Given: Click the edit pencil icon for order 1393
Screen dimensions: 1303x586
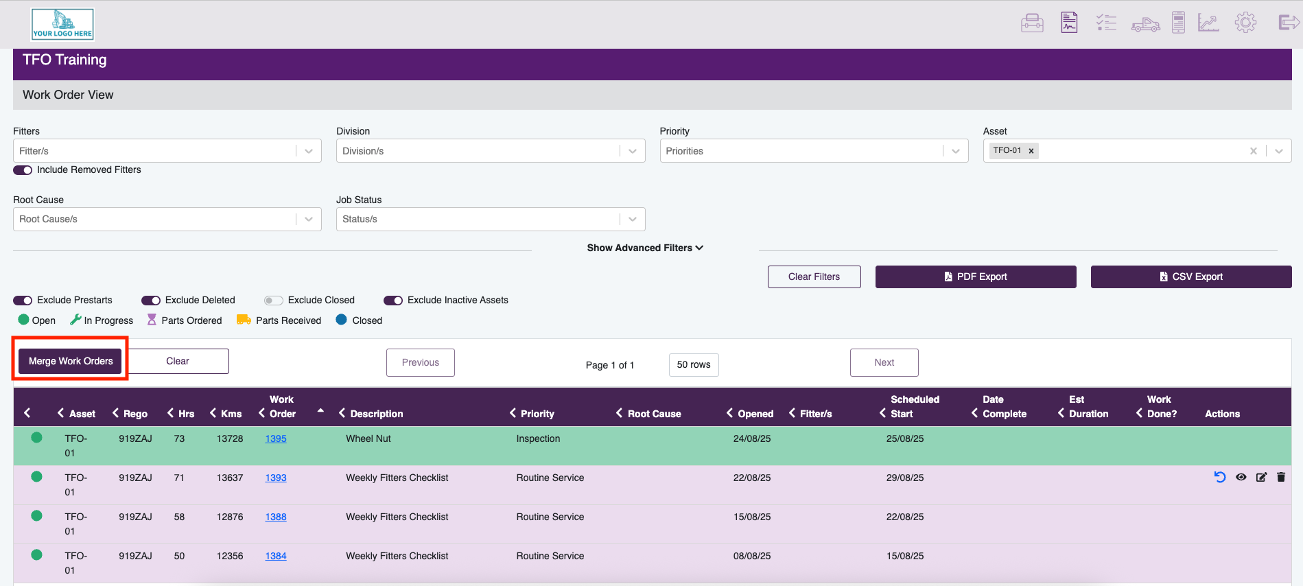Looking at the screenshot, I should tap(1261, 477).
